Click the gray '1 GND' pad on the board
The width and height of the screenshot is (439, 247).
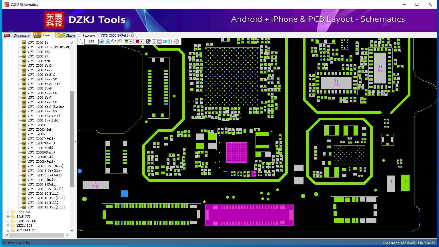point(96,185)
